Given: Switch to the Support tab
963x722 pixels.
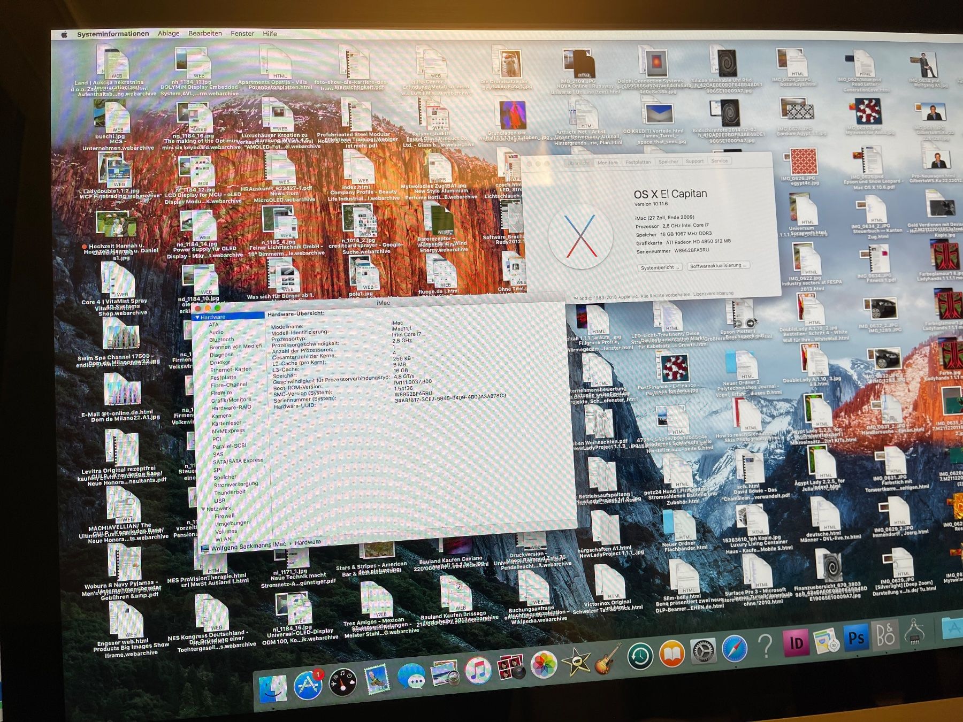Looking at the screenshot, I should click(x=694, y=161).
